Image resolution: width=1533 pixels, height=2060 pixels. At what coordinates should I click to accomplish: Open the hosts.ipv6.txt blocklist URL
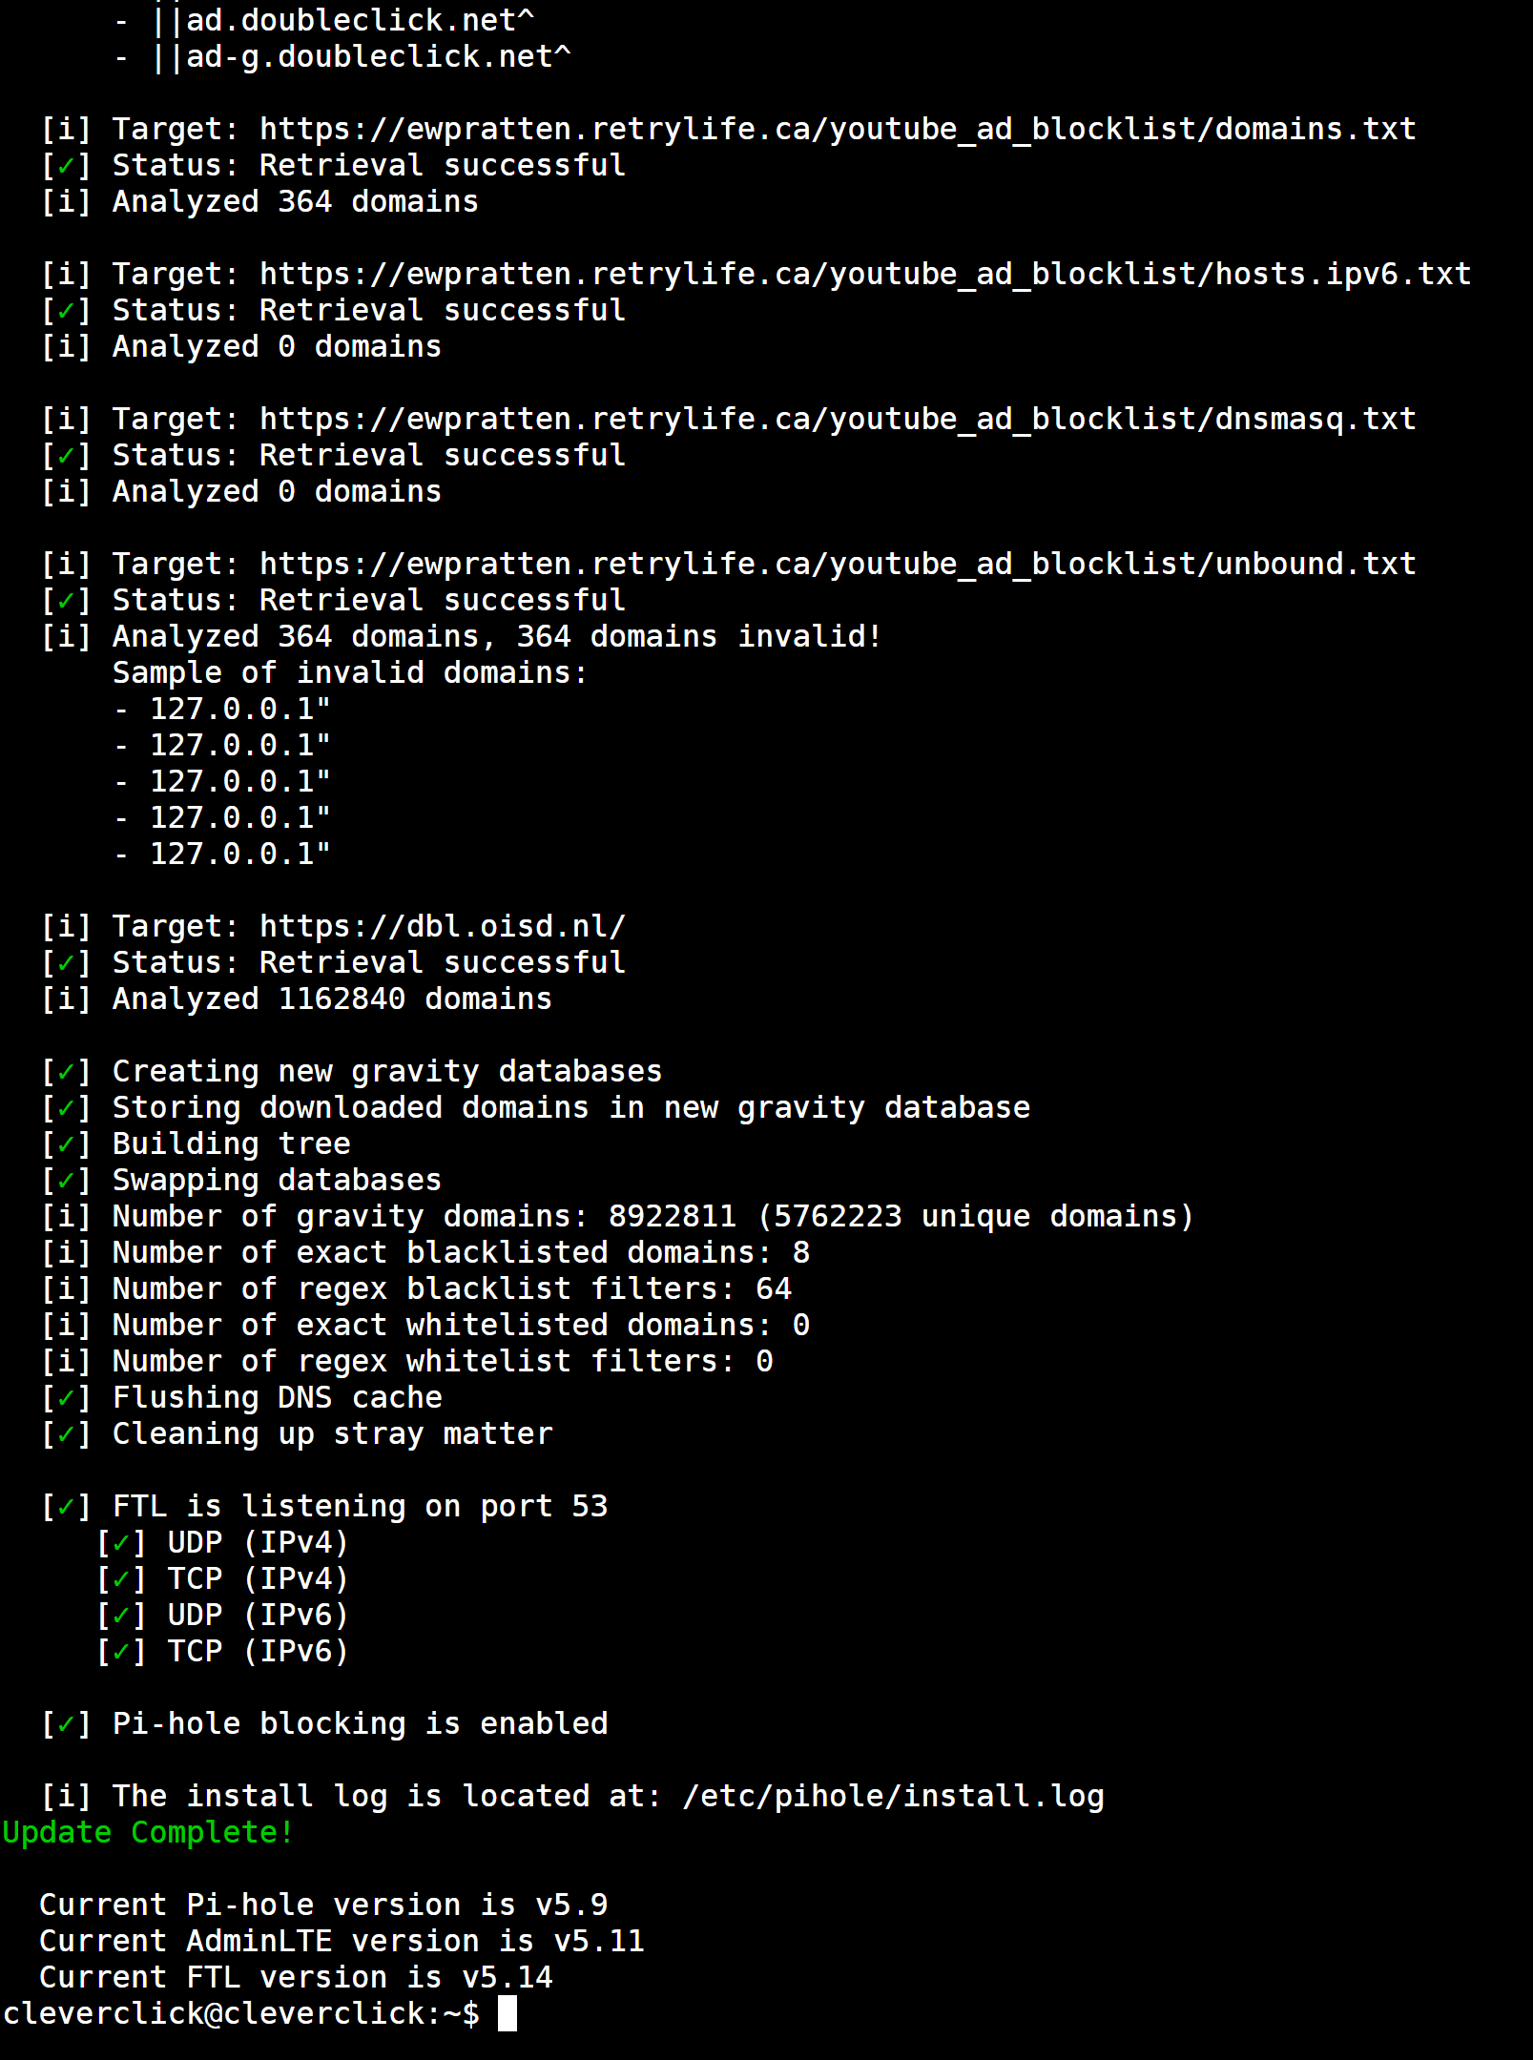pos(864,274)
